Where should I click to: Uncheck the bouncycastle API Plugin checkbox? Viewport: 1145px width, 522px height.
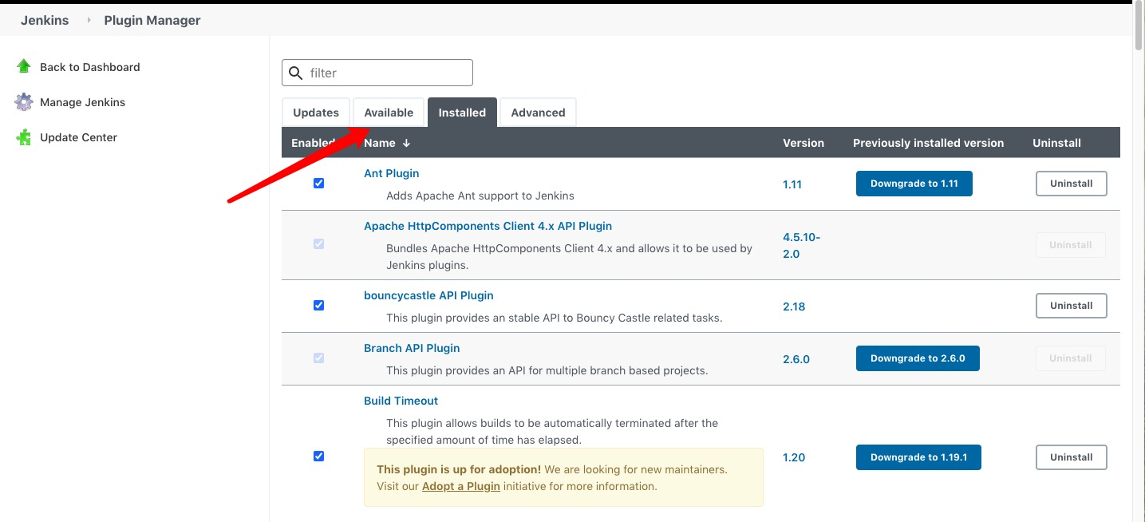point(319,305)
